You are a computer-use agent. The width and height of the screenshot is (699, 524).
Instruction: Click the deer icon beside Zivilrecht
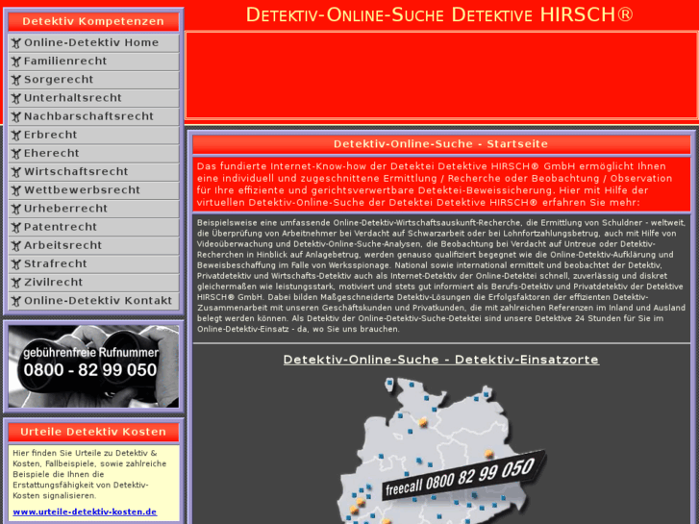16,283
